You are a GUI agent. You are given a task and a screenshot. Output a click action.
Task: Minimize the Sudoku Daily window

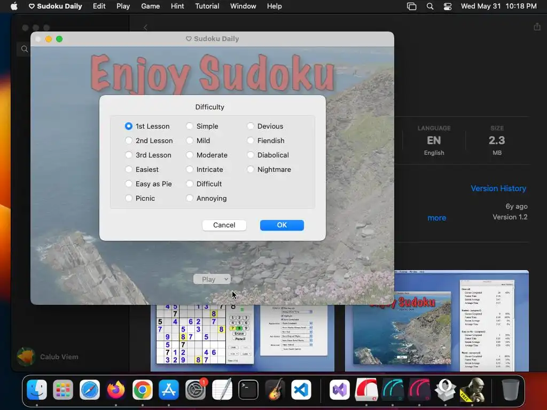tap(49, 39)
